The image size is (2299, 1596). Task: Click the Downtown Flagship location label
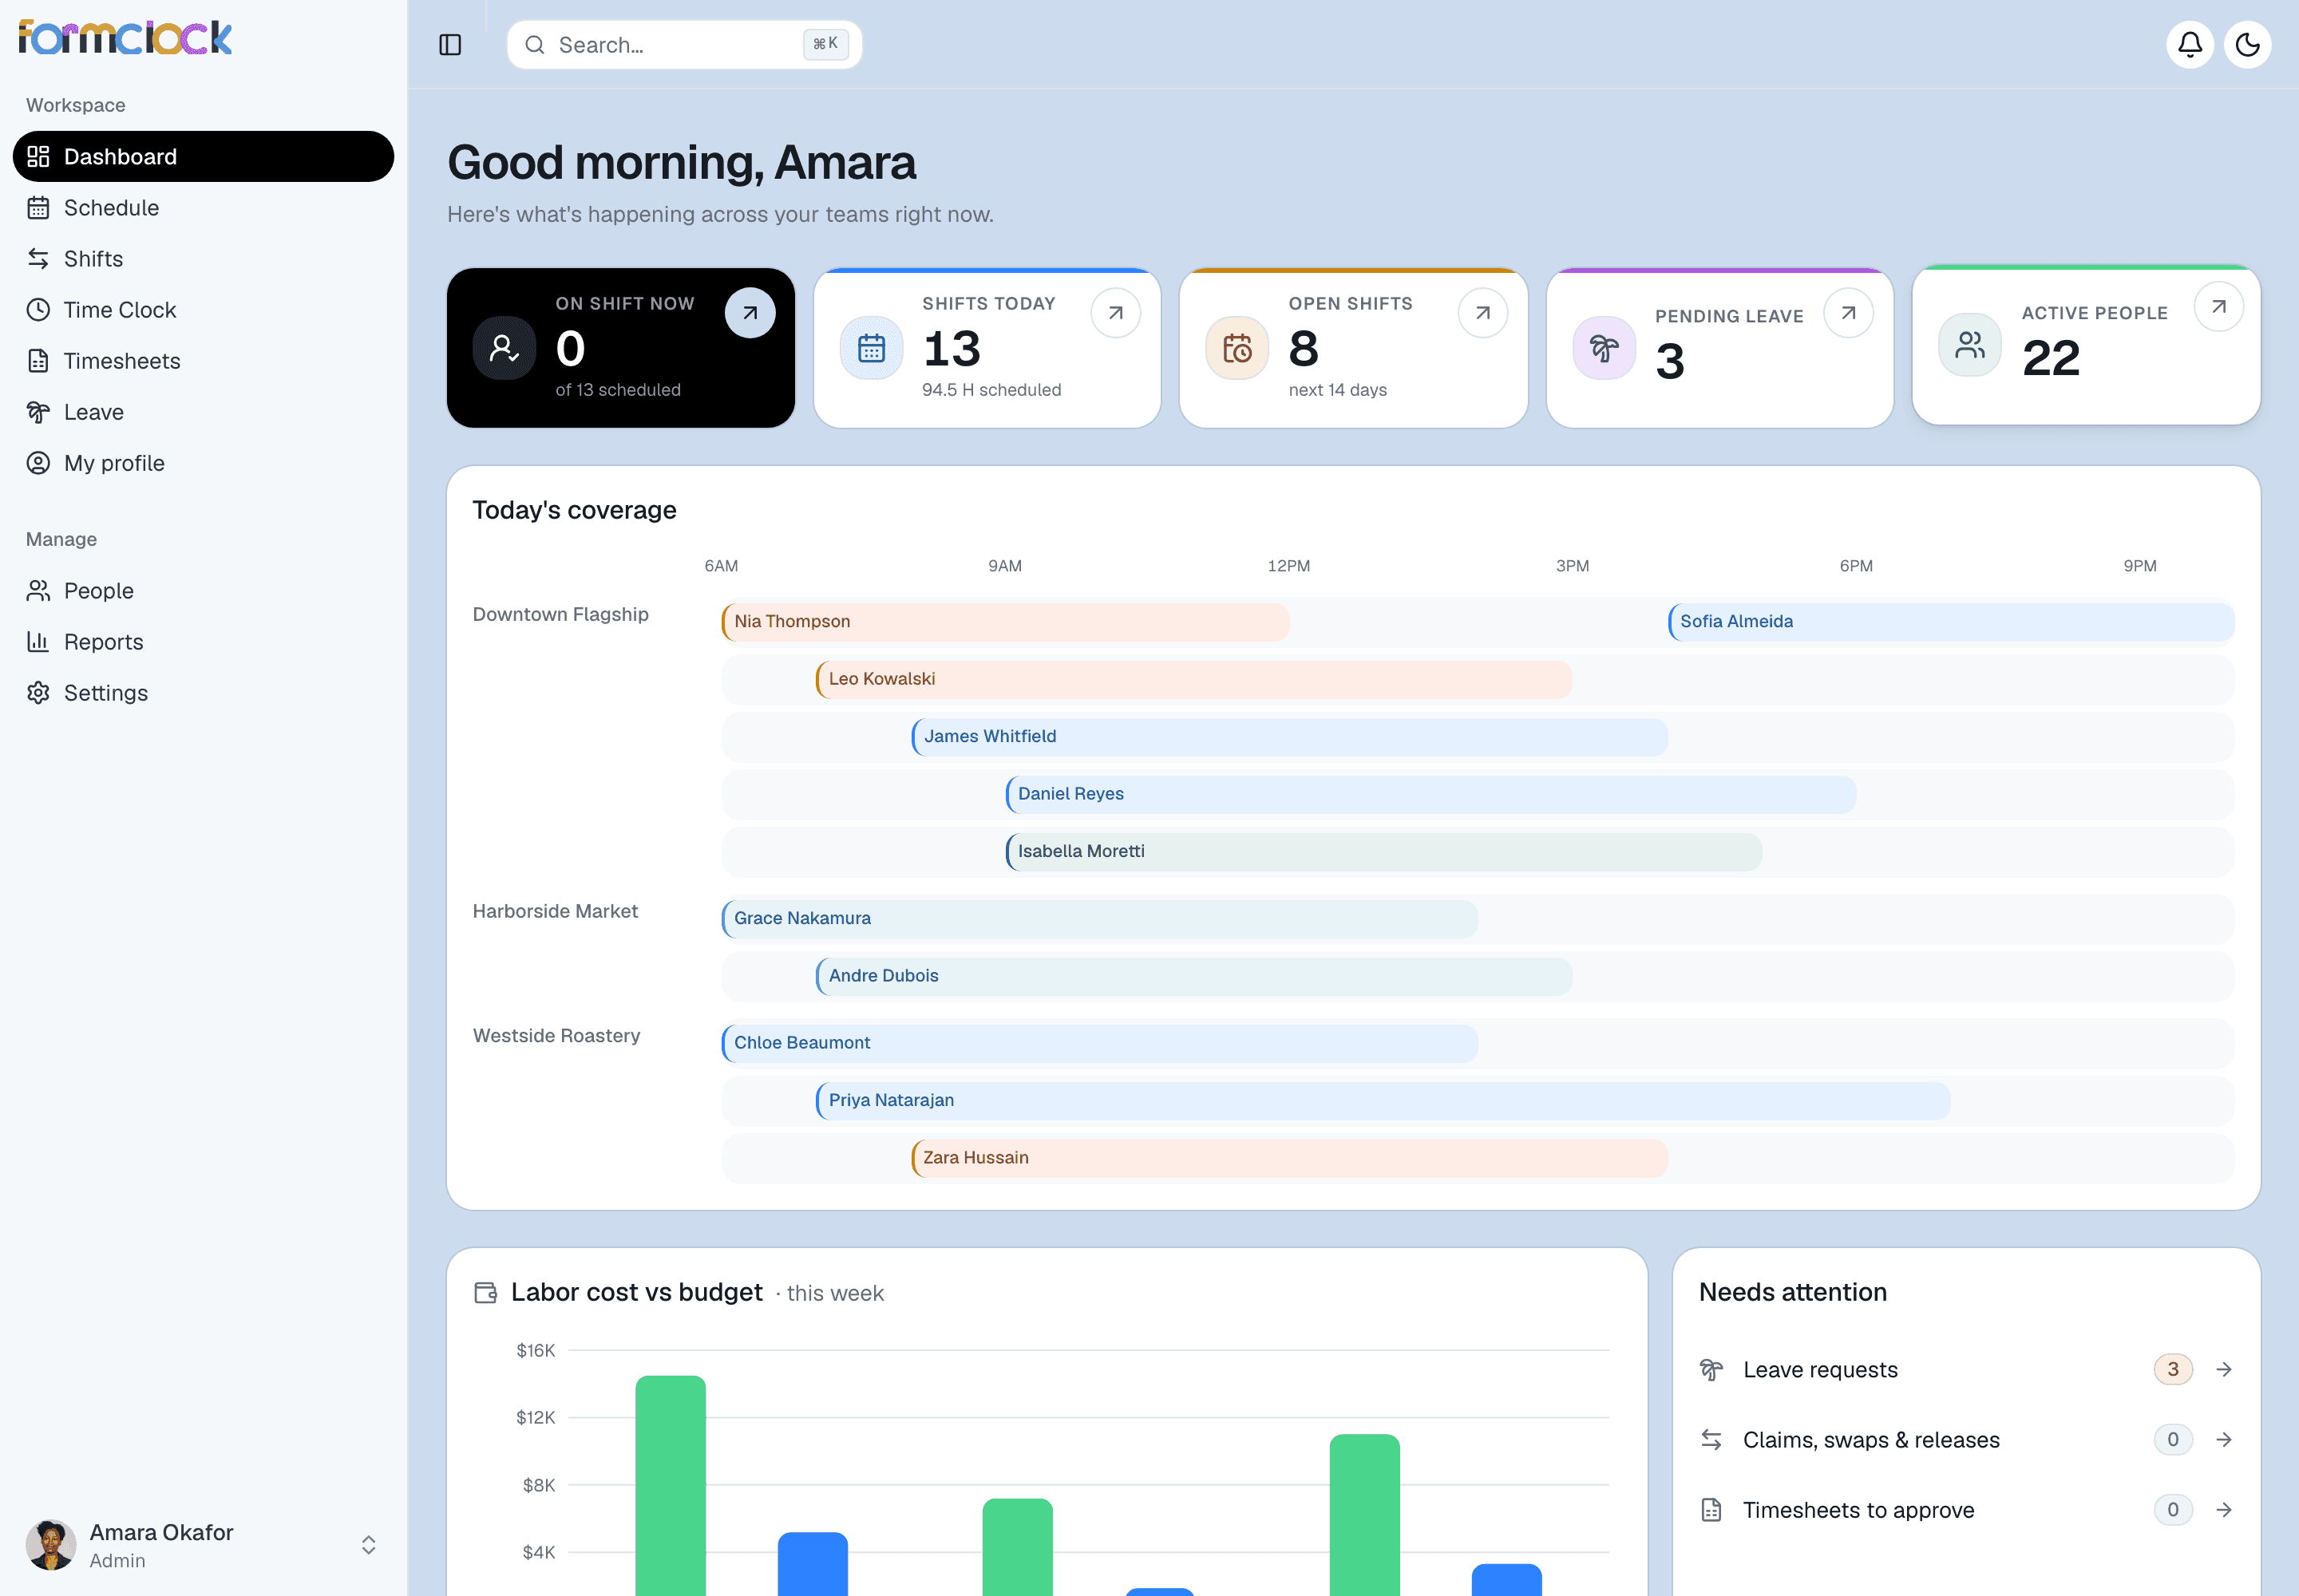[560, 614]
